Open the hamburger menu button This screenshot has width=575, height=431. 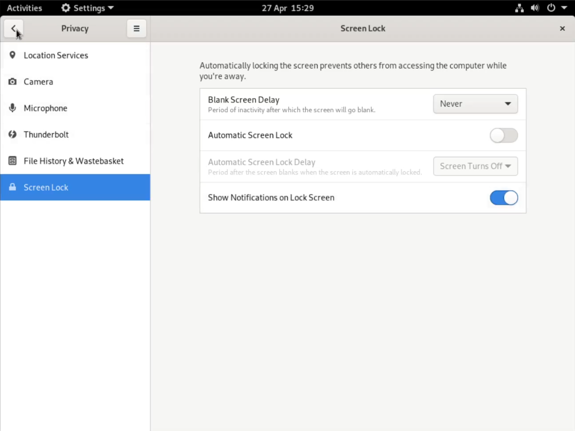(136, 29)
